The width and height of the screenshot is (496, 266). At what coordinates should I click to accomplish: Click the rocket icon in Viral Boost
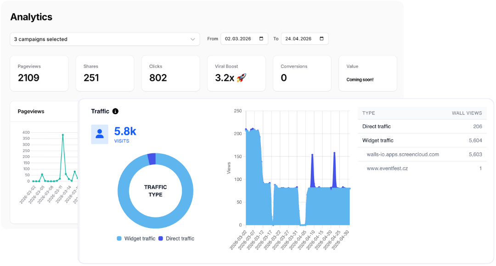[242, 77]
